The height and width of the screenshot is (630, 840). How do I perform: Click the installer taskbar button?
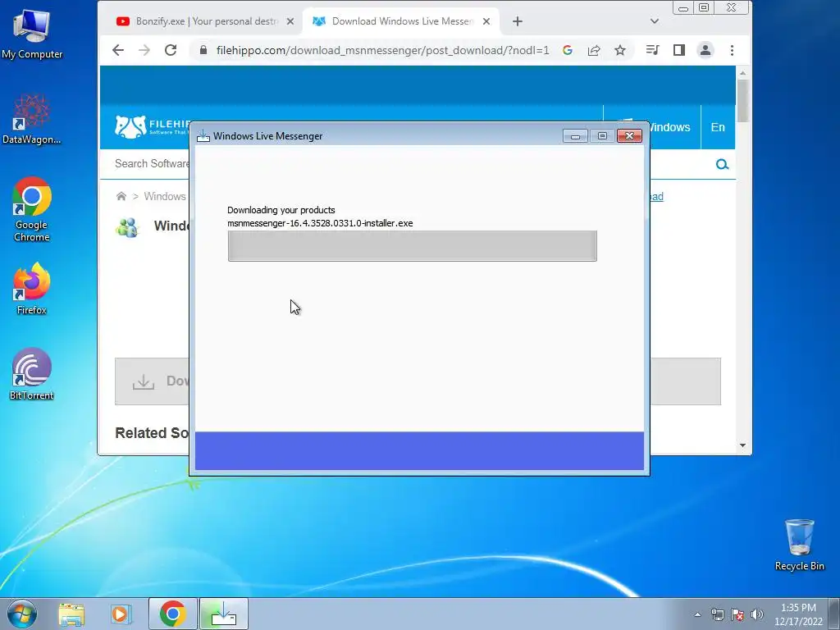pos(224,614)
